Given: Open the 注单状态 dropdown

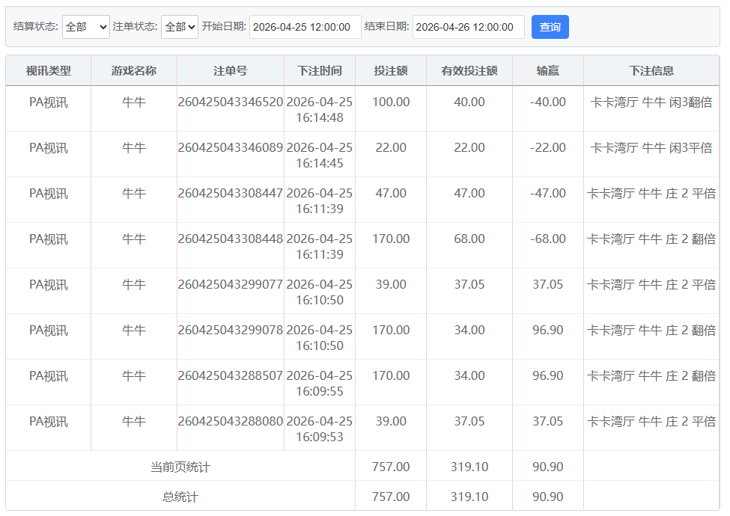Looking at the screenshot, I should [x=180, y=27].
